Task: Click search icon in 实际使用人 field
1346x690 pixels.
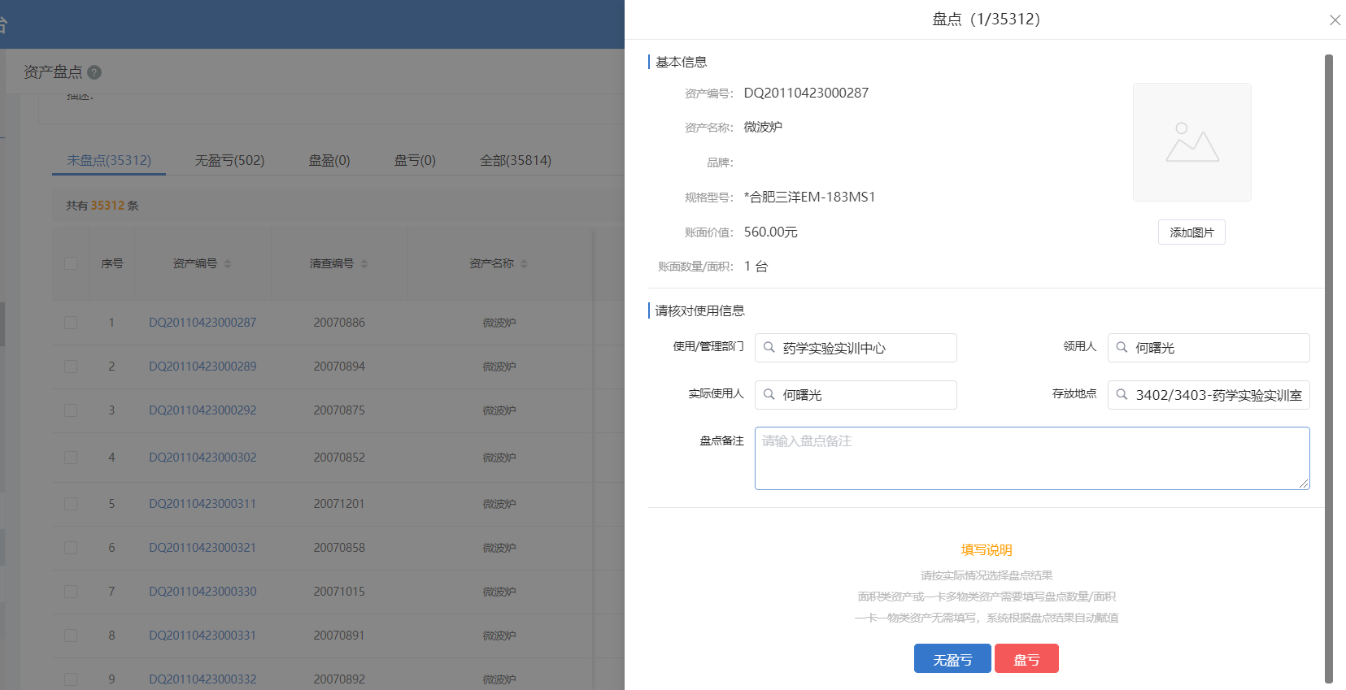Action: (769, 395)
